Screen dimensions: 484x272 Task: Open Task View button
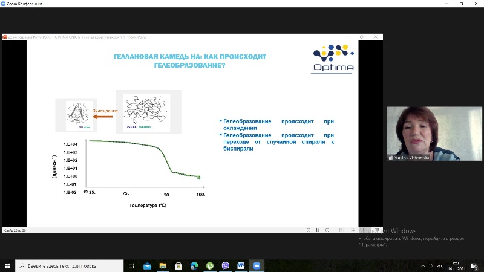click(131, 266)
